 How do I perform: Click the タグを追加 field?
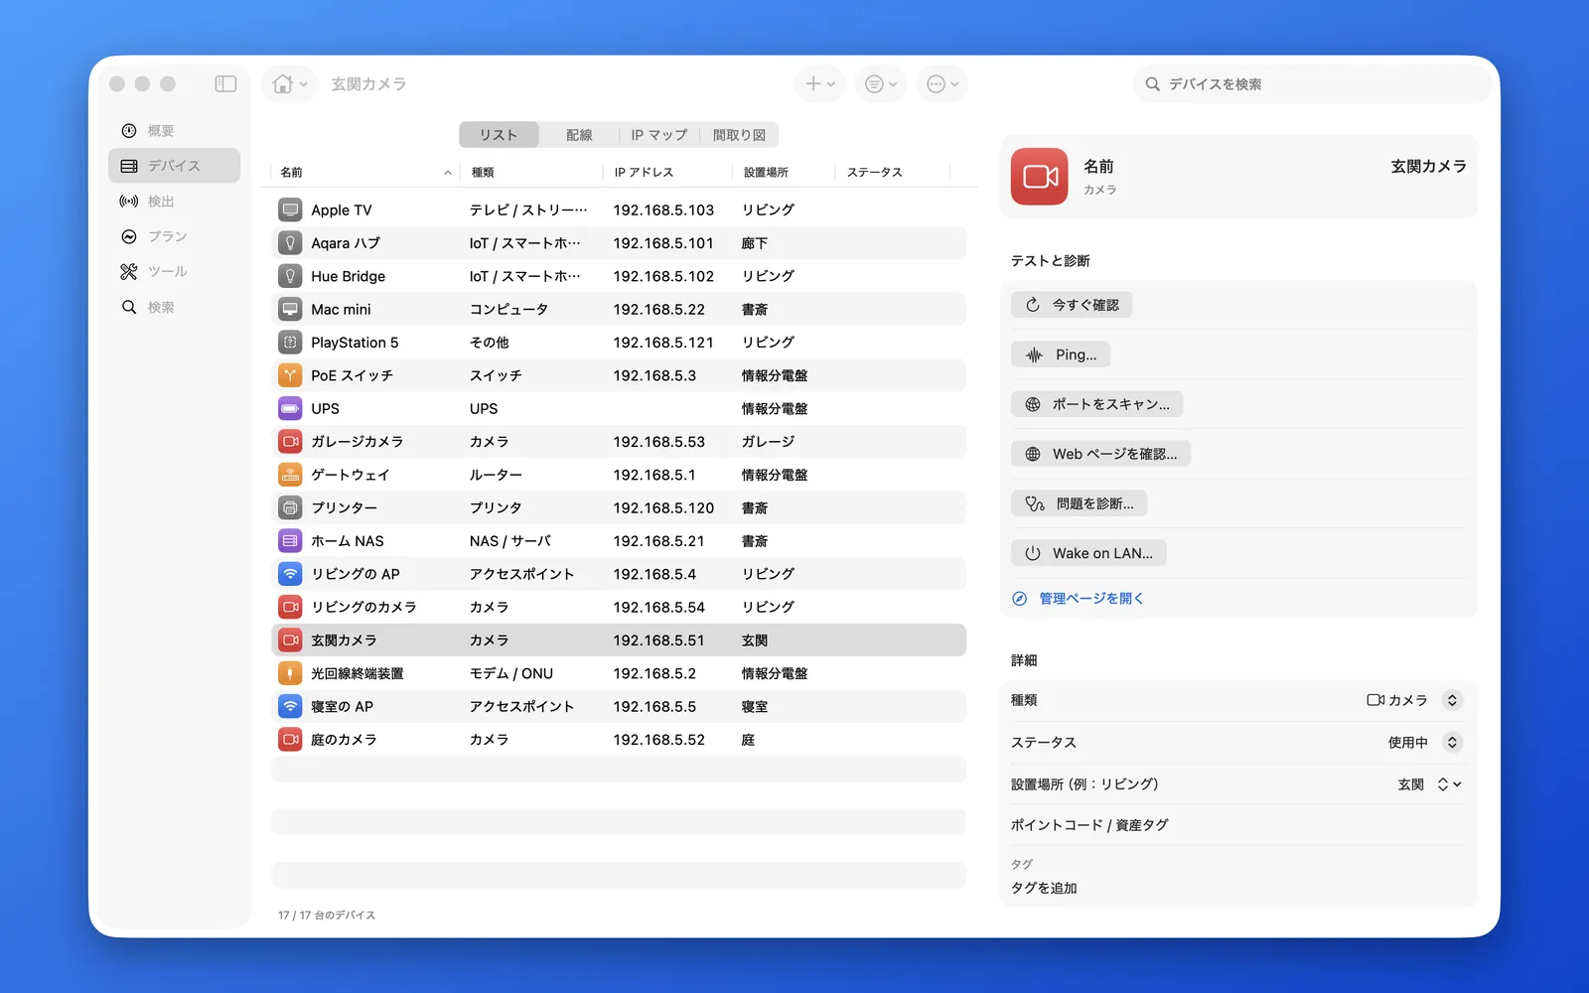tap(1237, 888)
